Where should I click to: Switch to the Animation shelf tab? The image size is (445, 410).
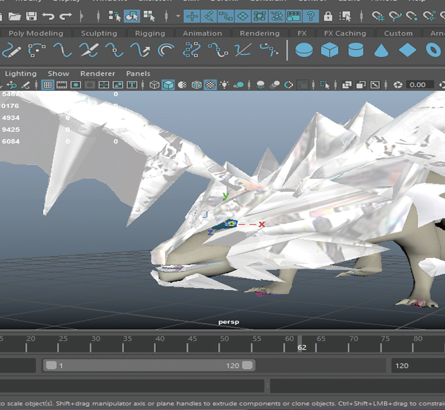(202, 33)
